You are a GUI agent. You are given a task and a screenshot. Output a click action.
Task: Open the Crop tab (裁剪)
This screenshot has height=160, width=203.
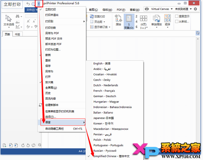pos(93,10)
